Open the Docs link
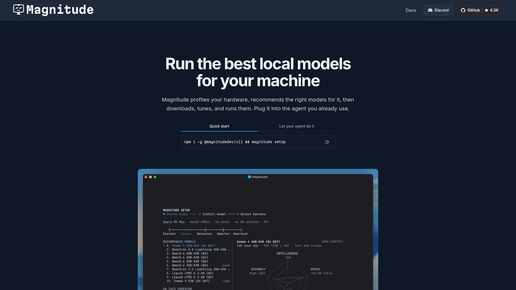Screen dimensions: 516x290 coord(411,10)
